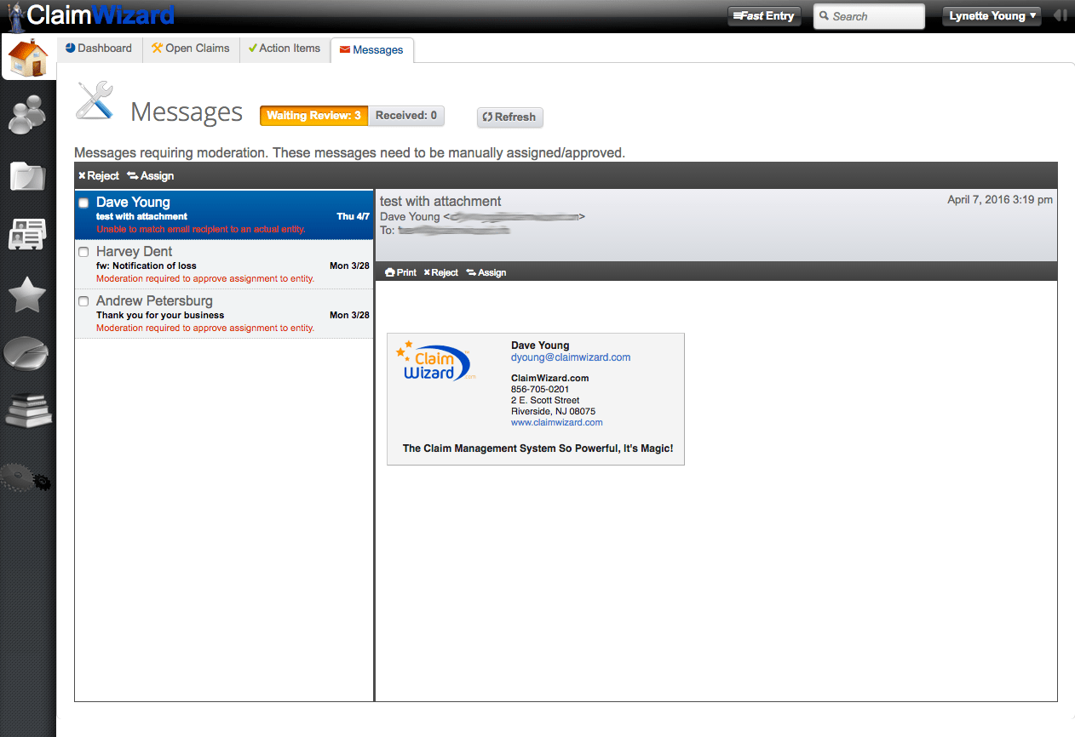
Task: Click the business cards icon in sidebar
Action: (28, 233)
